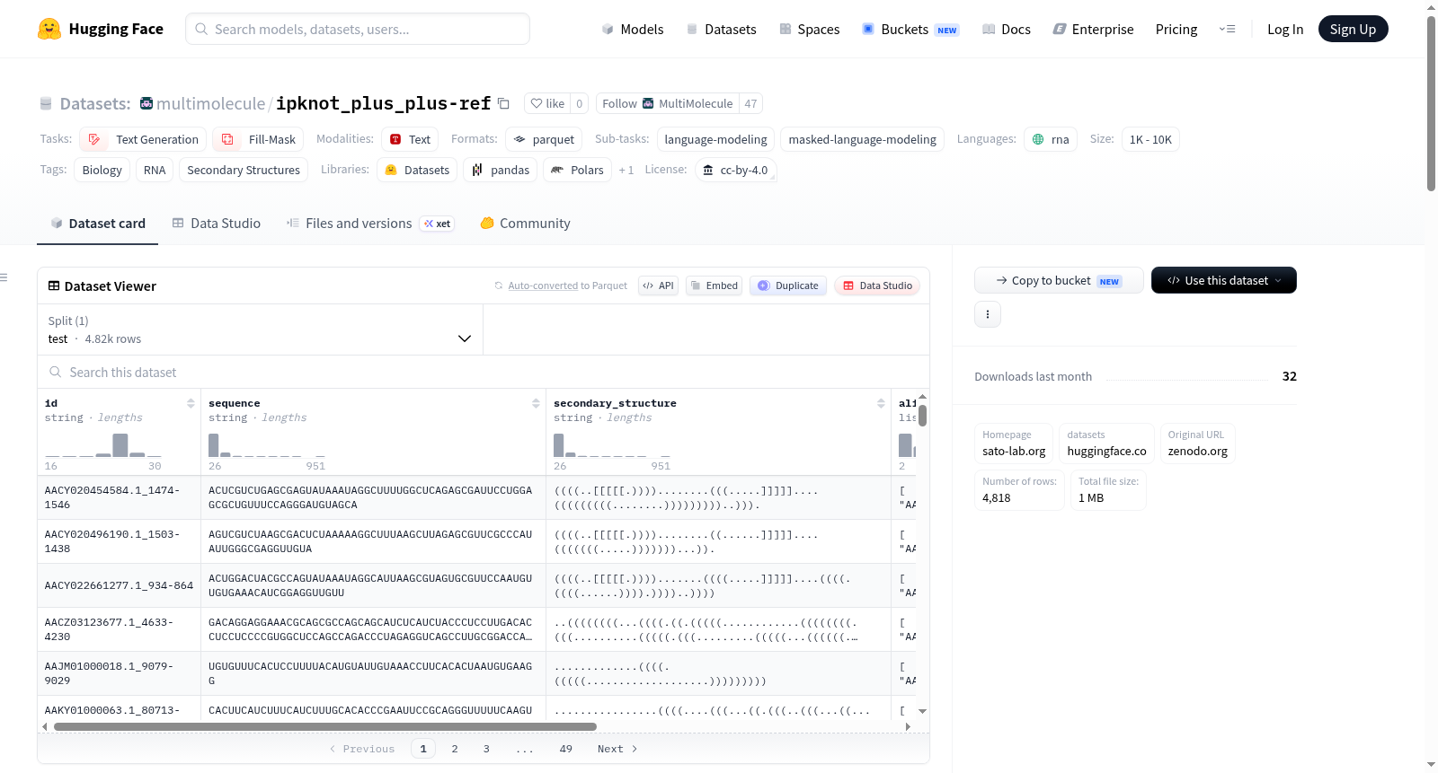The image size is (1438, 773).
Task: Click the masked-language-modeling sub-task tag
Action: pos(862,139)
